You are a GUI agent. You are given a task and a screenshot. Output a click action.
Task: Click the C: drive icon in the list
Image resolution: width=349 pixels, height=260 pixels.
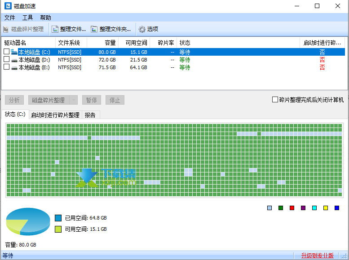pos(14,52)
